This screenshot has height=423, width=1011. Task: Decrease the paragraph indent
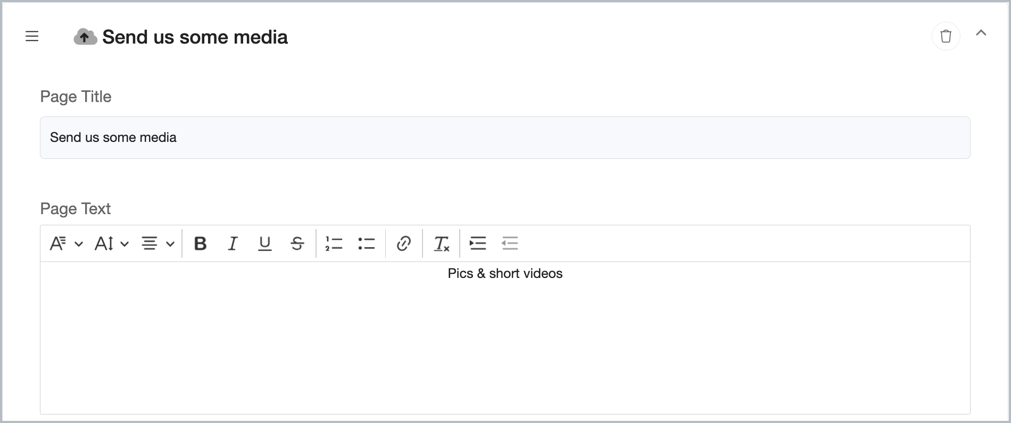tap(509, 244)
